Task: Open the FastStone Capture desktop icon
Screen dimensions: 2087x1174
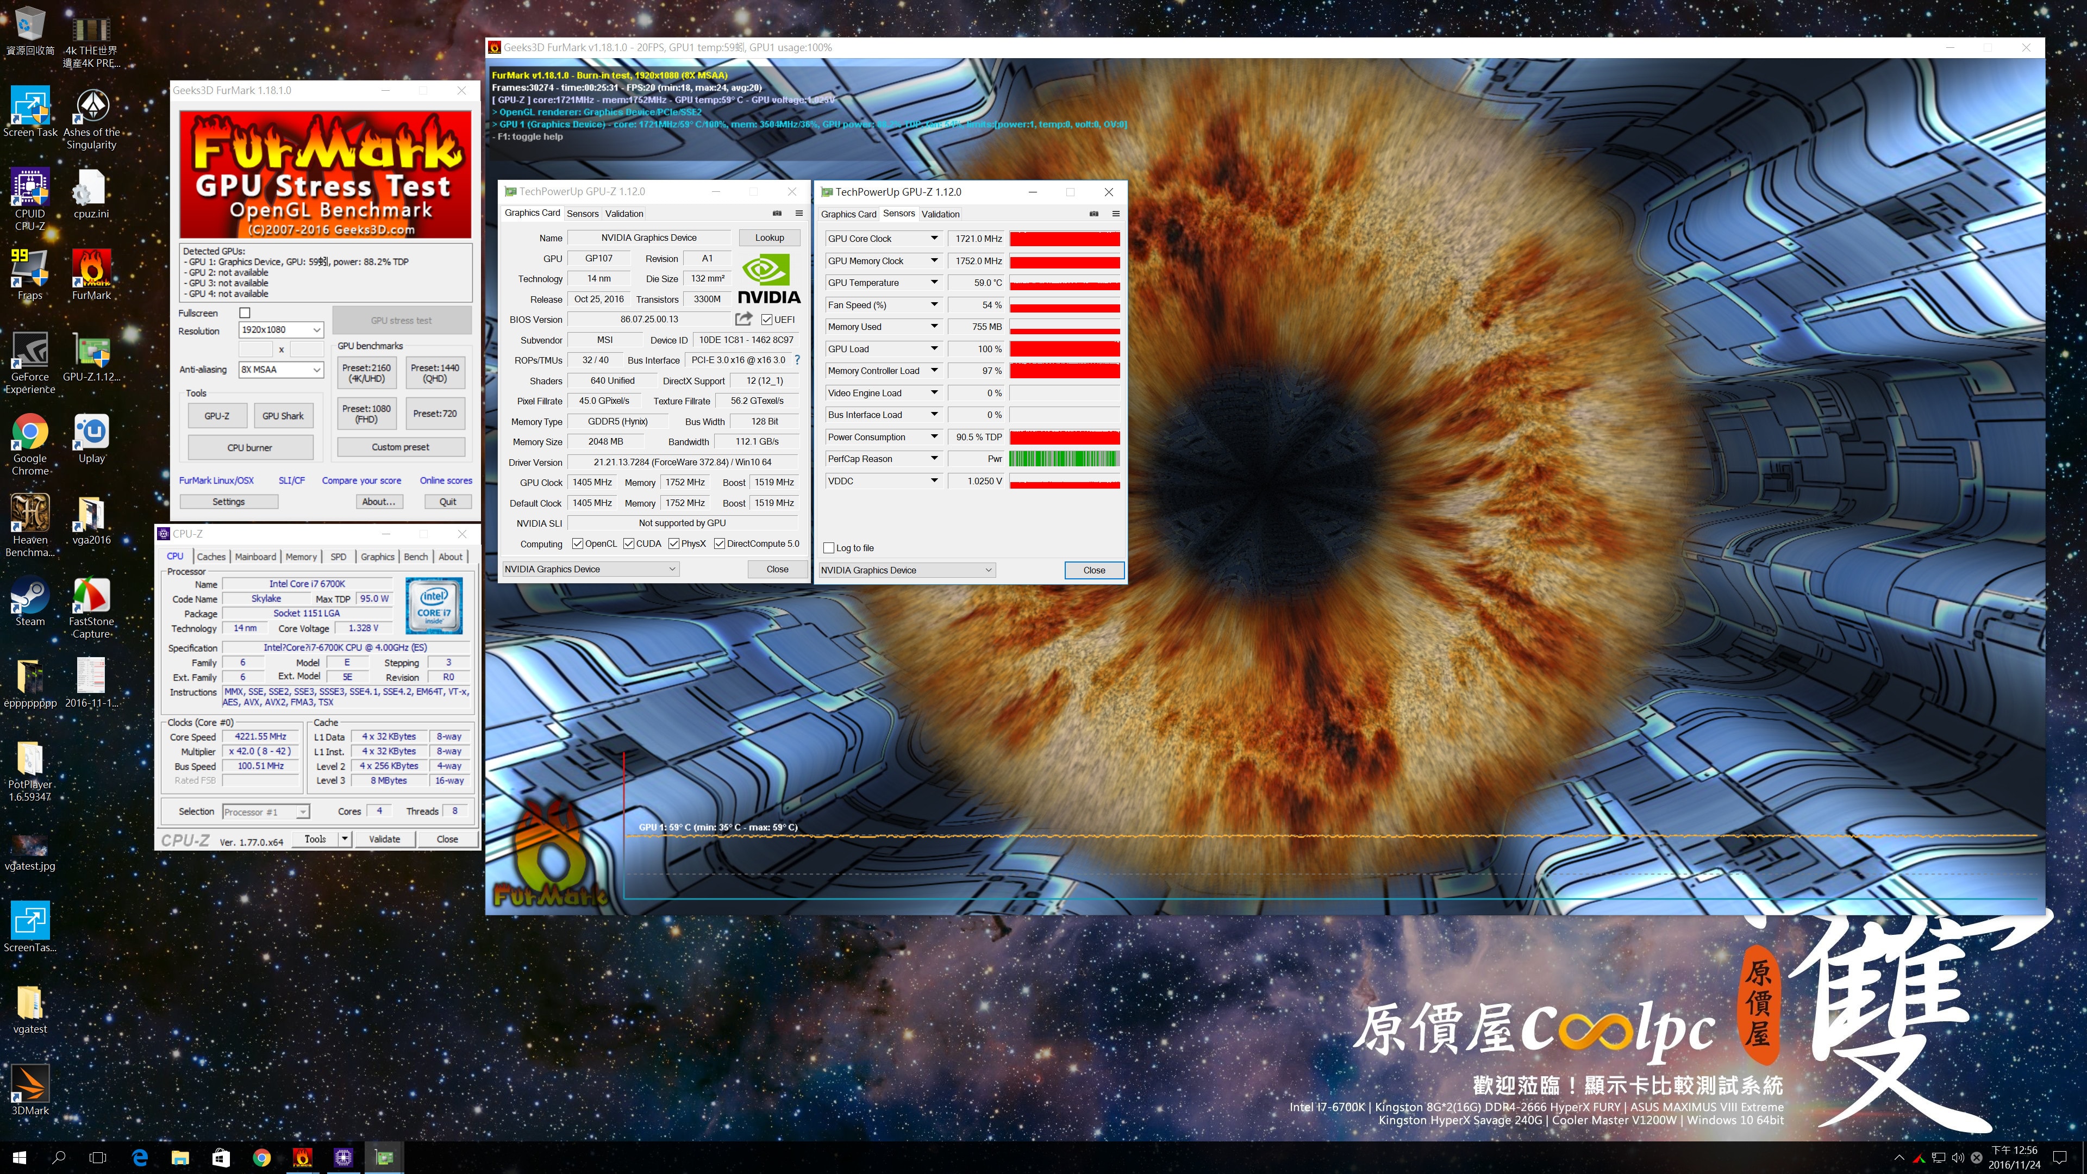Action: click(91, 608)
